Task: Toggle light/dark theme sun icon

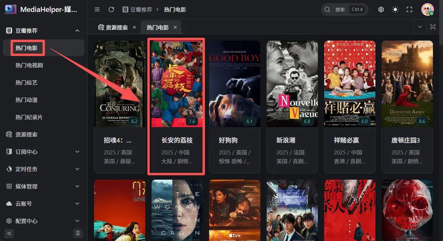Action: (395, 9)
